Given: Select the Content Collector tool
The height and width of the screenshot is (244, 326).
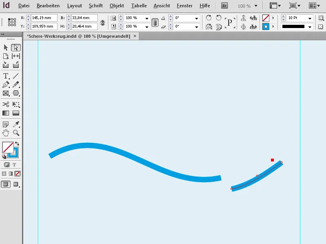Looking at the screenshot, I should (6, 65).
